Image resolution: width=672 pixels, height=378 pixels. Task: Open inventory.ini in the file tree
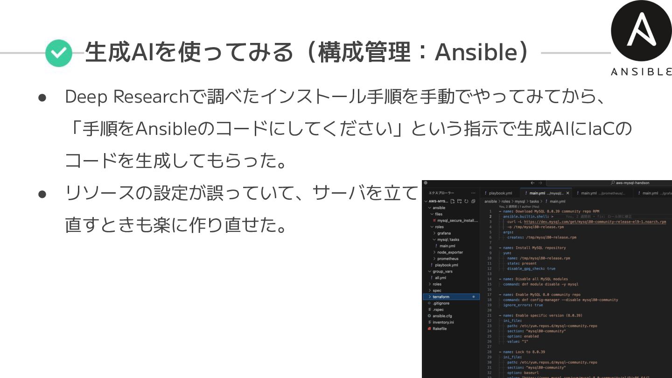point(443,322)
